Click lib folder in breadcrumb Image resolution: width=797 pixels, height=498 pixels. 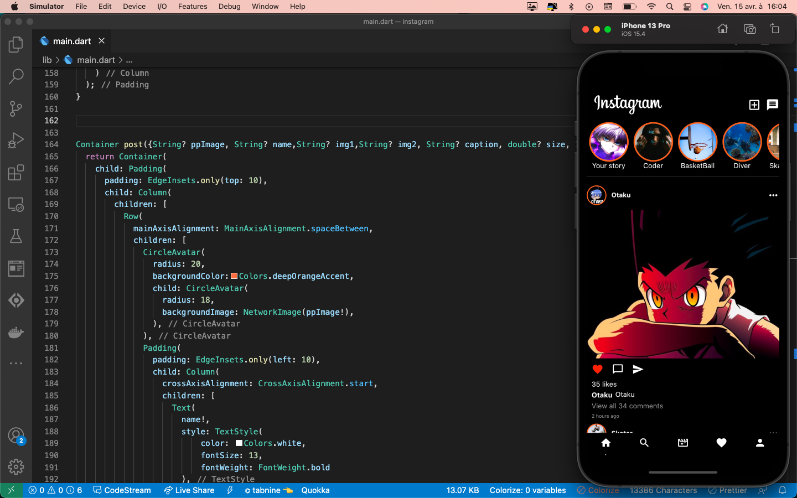coord(47,60)
